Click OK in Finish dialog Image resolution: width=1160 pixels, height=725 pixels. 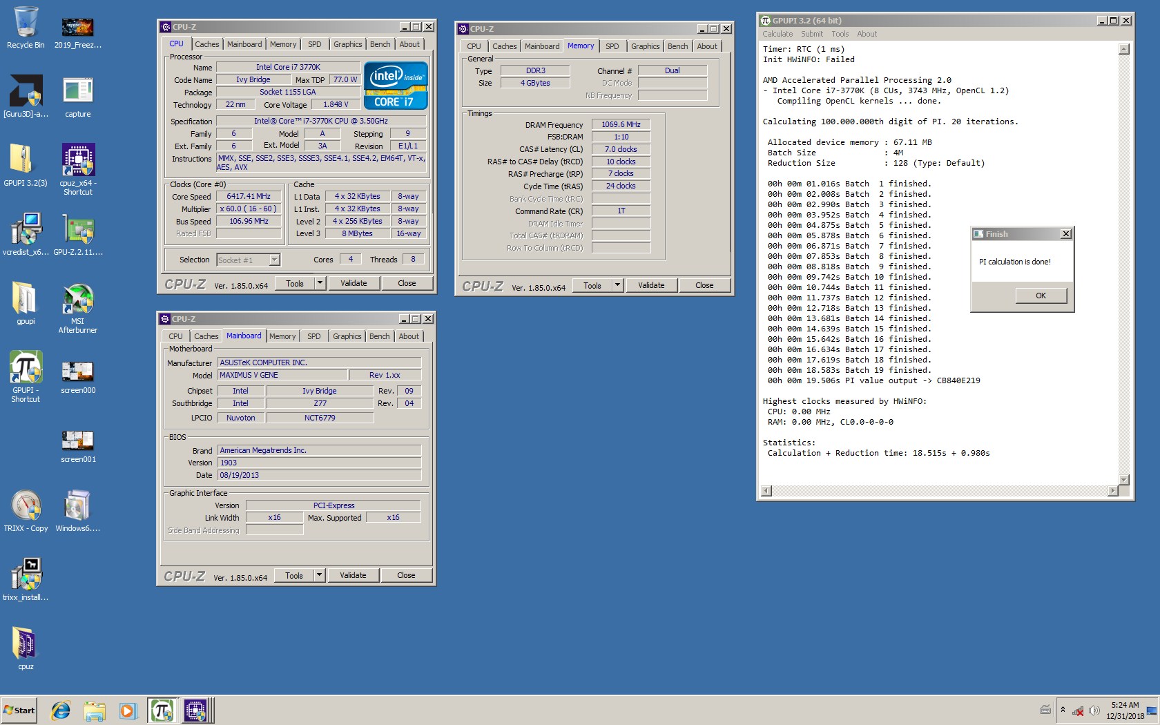[x=1041, y=296]
